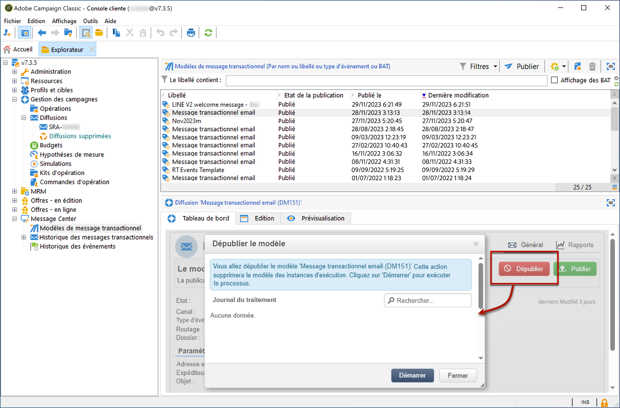The image size is (620, 408).
Task: Click the trash delete icon in list toolbar
Action: pyautogui.click(x=592, y=67)
